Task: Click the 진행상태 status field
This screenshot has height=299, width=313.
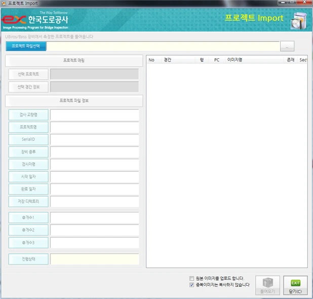Action: tap(94, 259)
